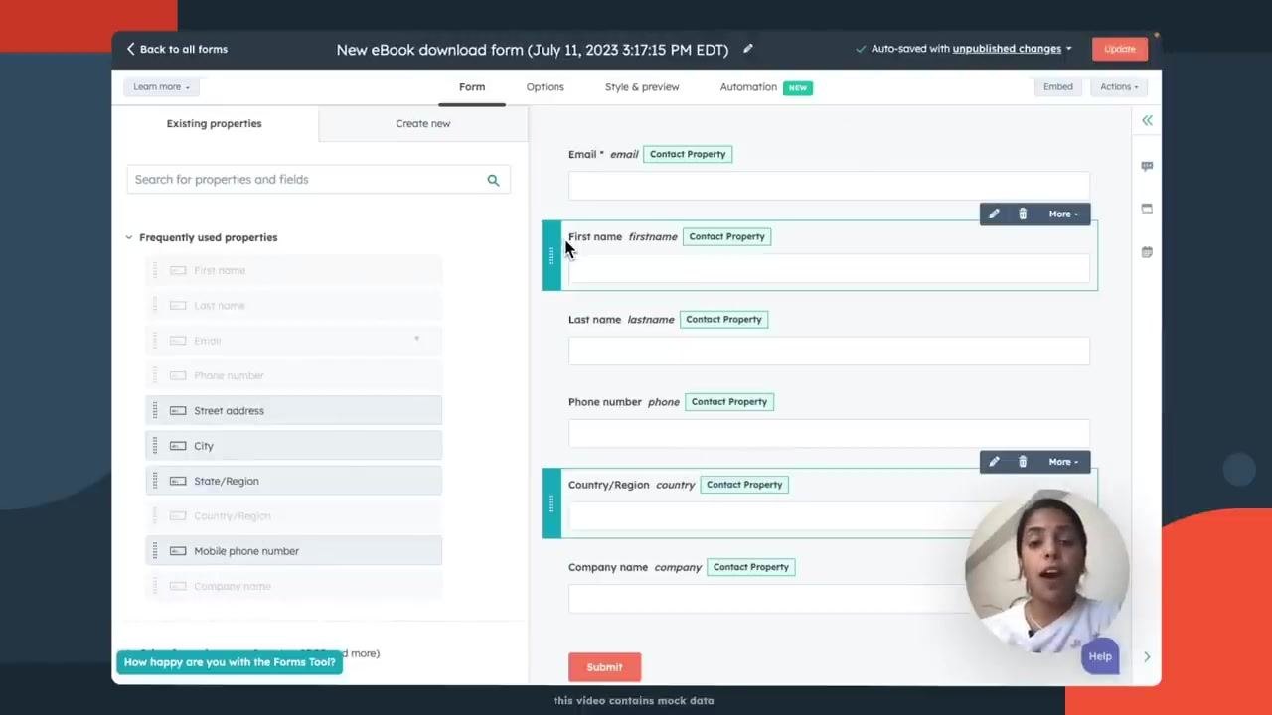The image size is (1272, 715).
Task: Click the pencil icon to rename the form
Action: pyautogui.click(x=748, y=49)
